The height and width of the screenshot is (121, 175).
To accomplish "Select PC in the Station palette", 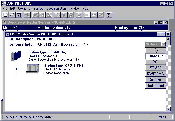I will [156, 62].
